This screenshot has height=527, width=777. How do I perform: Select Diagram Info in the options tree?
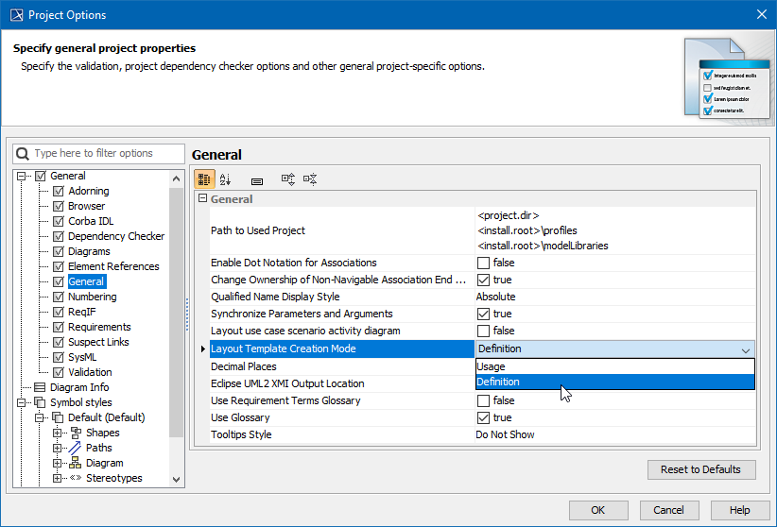tap(78, 387)
